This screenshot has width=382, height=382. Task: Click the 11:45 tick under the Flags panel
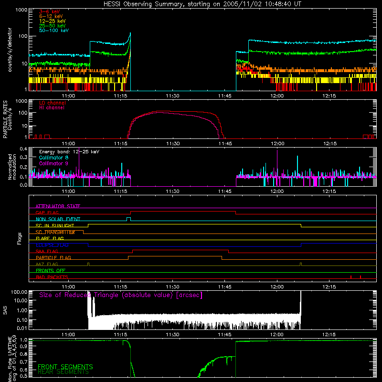(224, 287)
